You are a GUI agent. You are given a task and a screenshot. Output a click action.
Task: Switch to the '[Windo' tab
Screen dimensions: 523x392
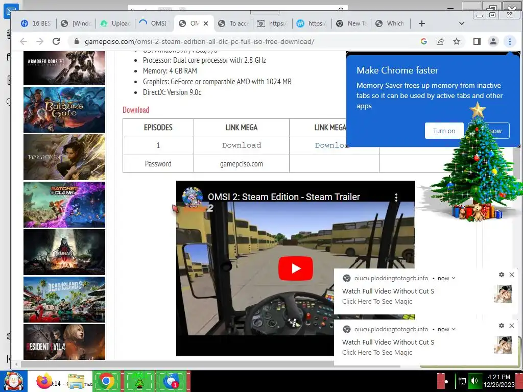click(x=77, y=23)
